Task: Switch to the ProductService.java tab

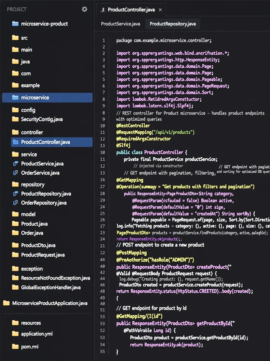Action: click(121, 24)
